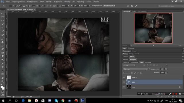
Task: Open the layer filter type dropdown
Action: click(129, 65)
